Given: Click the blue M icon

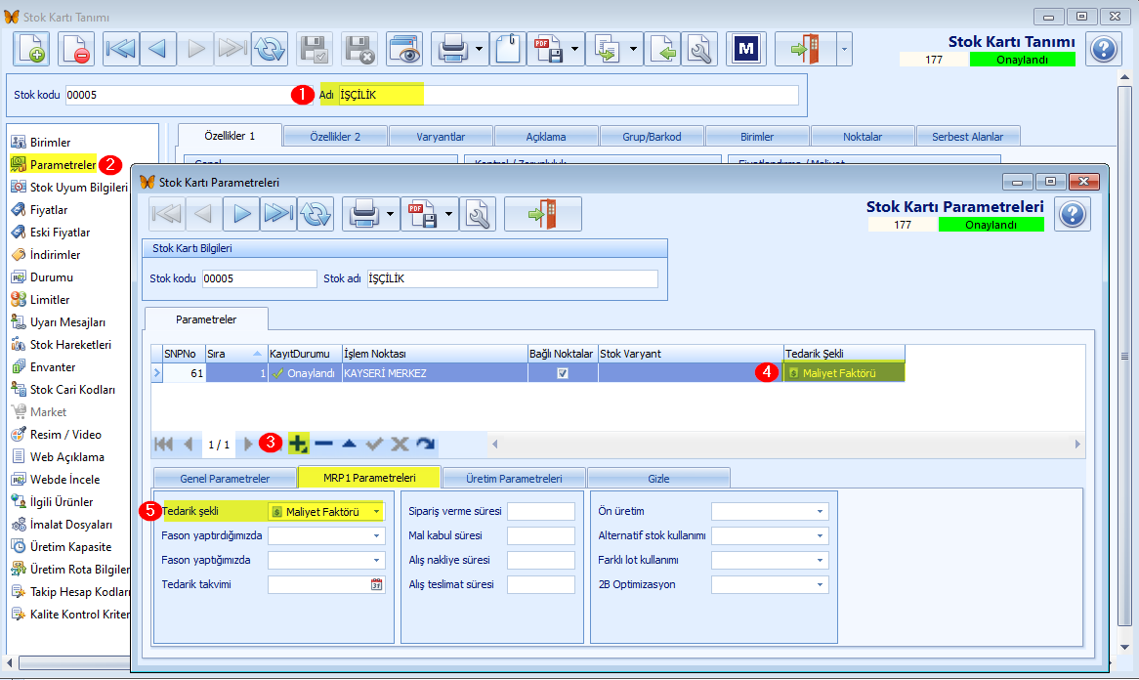Looking at the screenshot, I should pos(746,49).
